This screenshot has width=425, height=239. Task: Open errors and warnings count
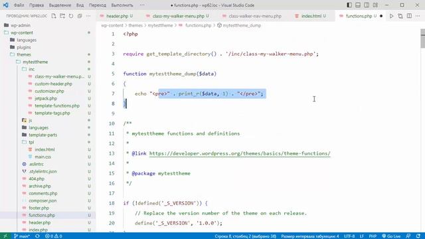54,236
